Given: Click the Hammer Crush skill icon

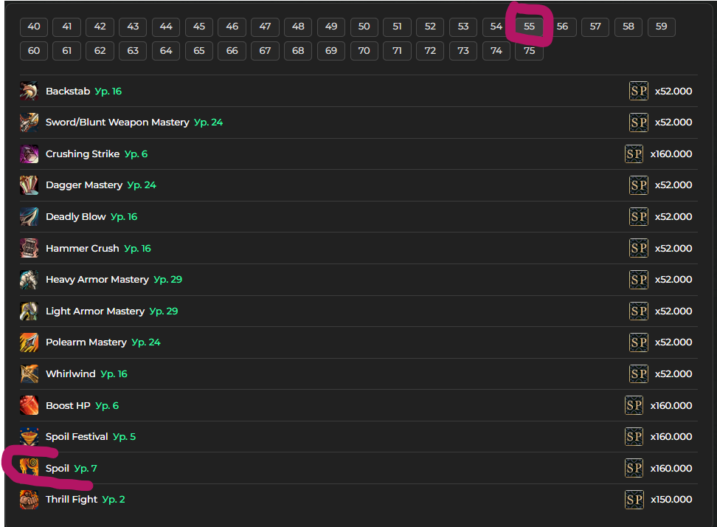Looking at the screenshot, I should [29, 248].
